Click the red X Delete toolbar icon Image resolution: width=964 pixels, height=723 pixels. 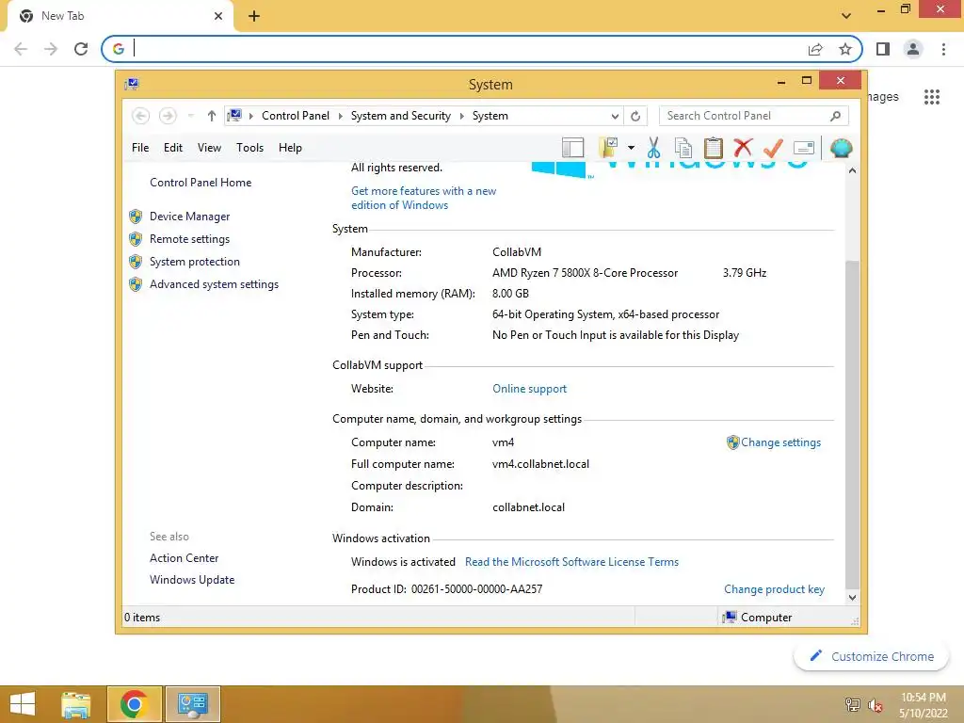[x=743, y=148]
